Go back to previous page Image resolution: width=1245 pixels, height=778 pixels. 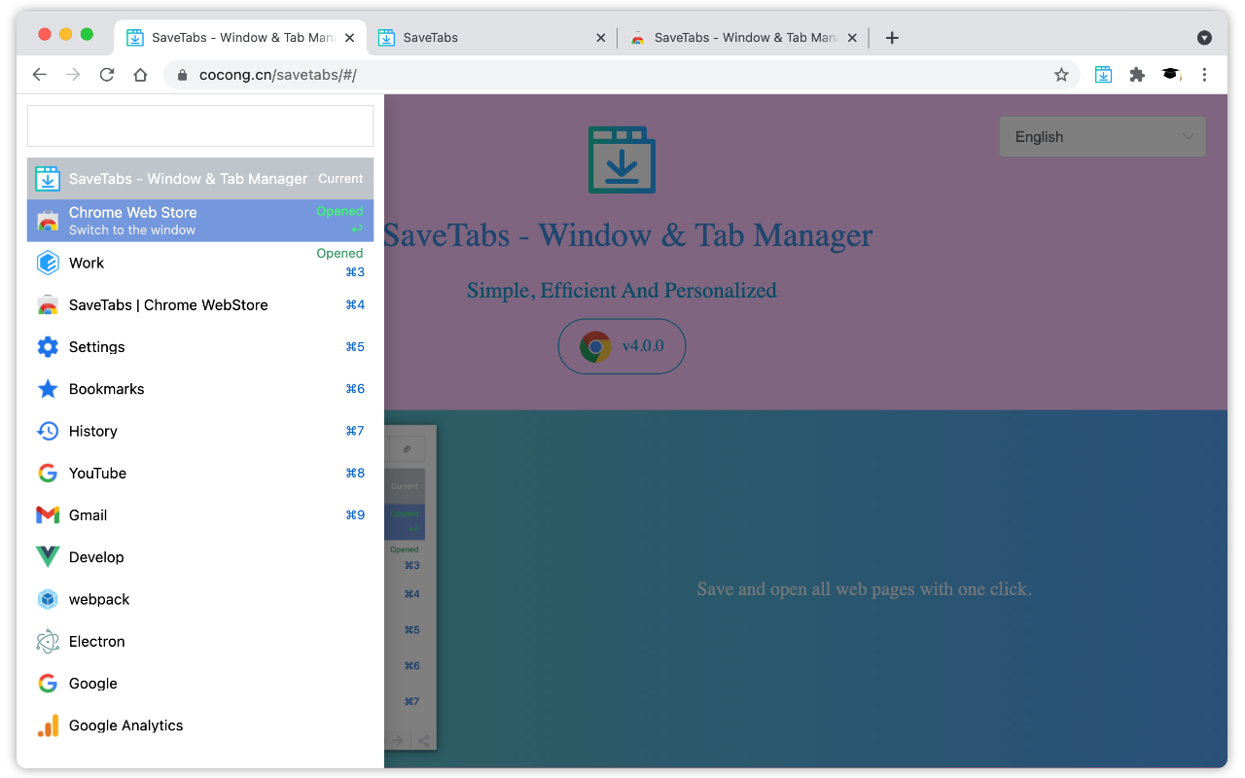pyautogui.click(x=39, y=75)
